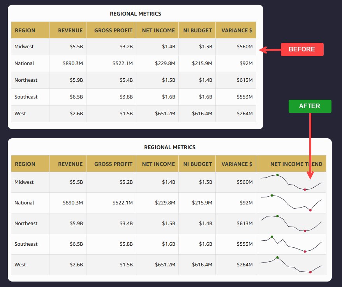Viewport: 342px width, 287px height.
Task: Click the Southeast net income trend sparkline
Action: 291,244
